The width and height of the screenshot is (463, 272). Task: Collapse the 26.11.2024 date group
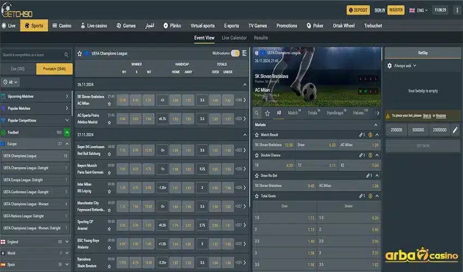(245, 85)
